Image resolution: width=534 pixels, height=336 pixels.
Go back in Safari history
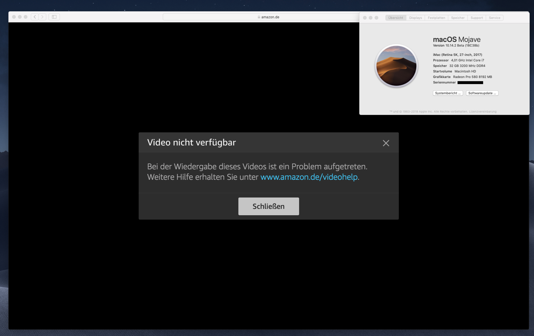pyautogui.click(x=35, y=17)
